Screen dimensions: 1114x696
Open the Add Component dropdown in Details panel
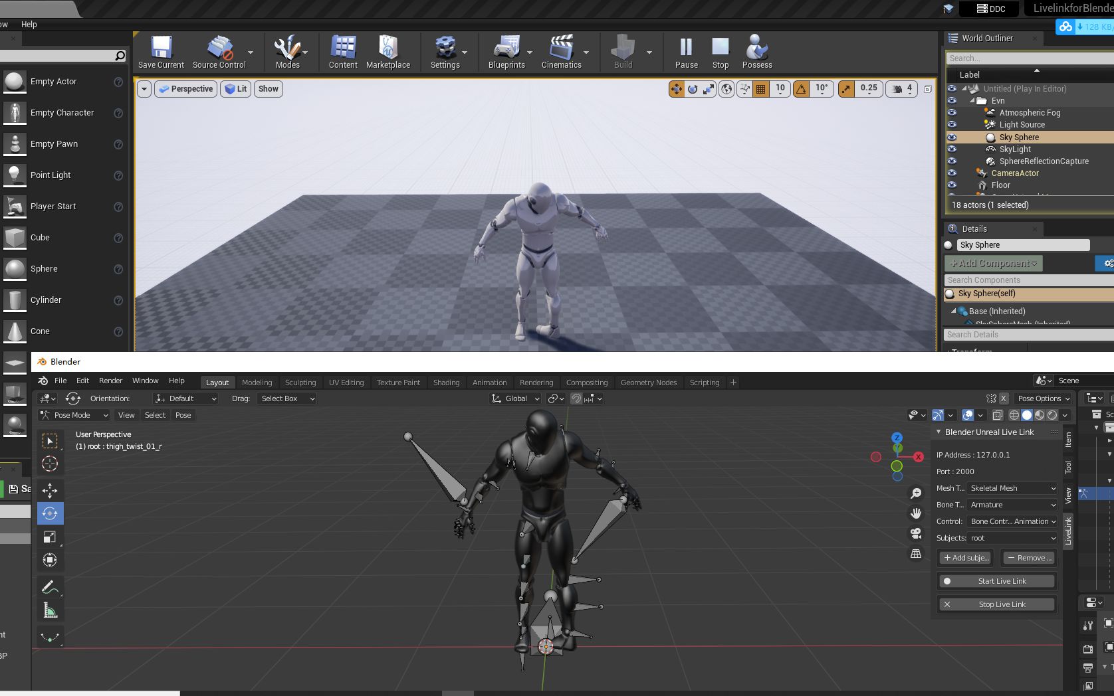pyautogui.click(x=992, y=263)
